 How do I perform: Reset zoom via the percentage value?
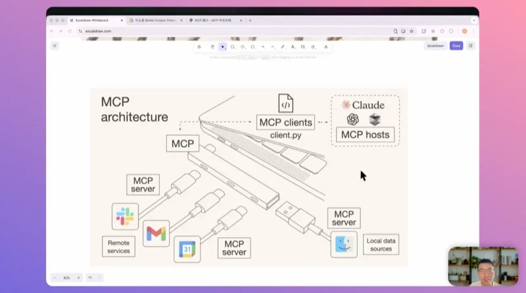click(x=66, y=278)
